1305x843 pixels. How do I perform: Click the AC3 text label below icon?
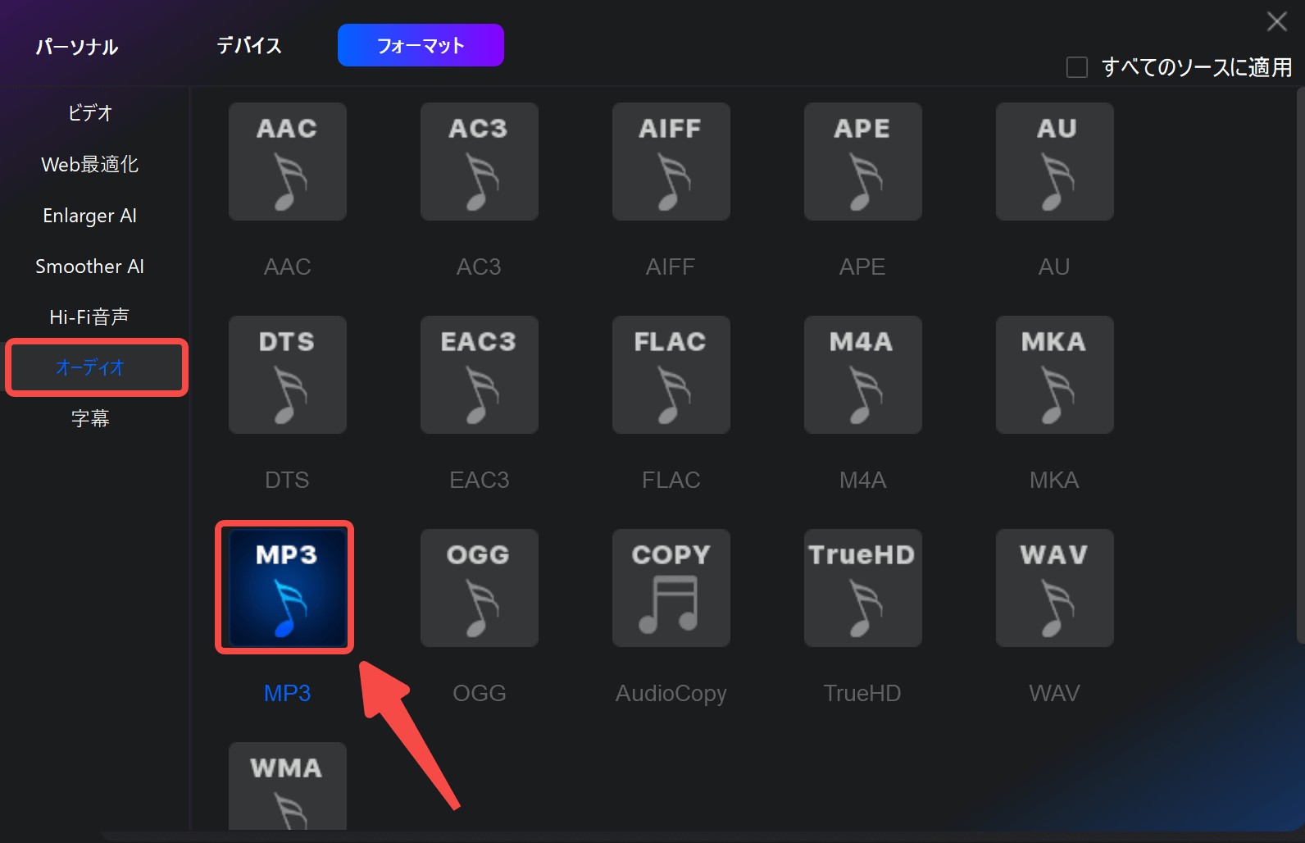click(x=479, y=267)
